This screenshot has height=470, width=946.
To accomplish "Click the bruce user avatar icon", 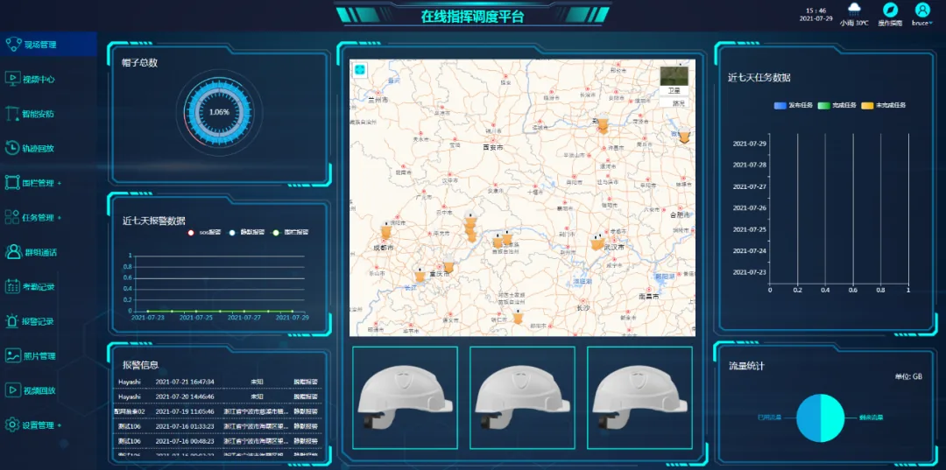I will (921, 10).
